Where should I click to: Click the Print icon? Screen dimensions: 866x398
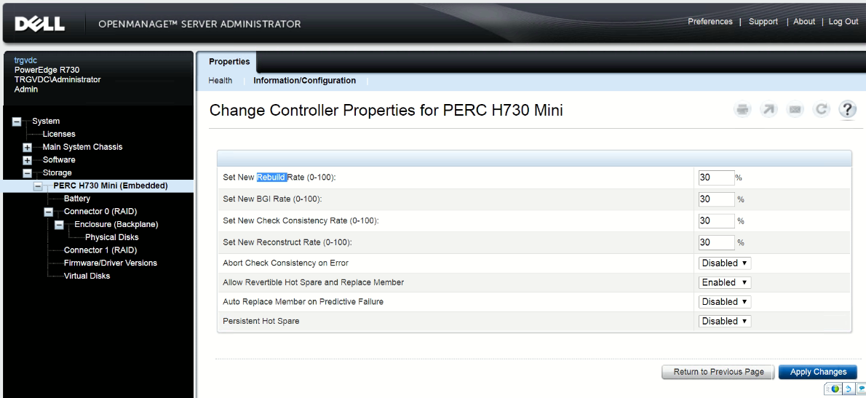point(742,110)
